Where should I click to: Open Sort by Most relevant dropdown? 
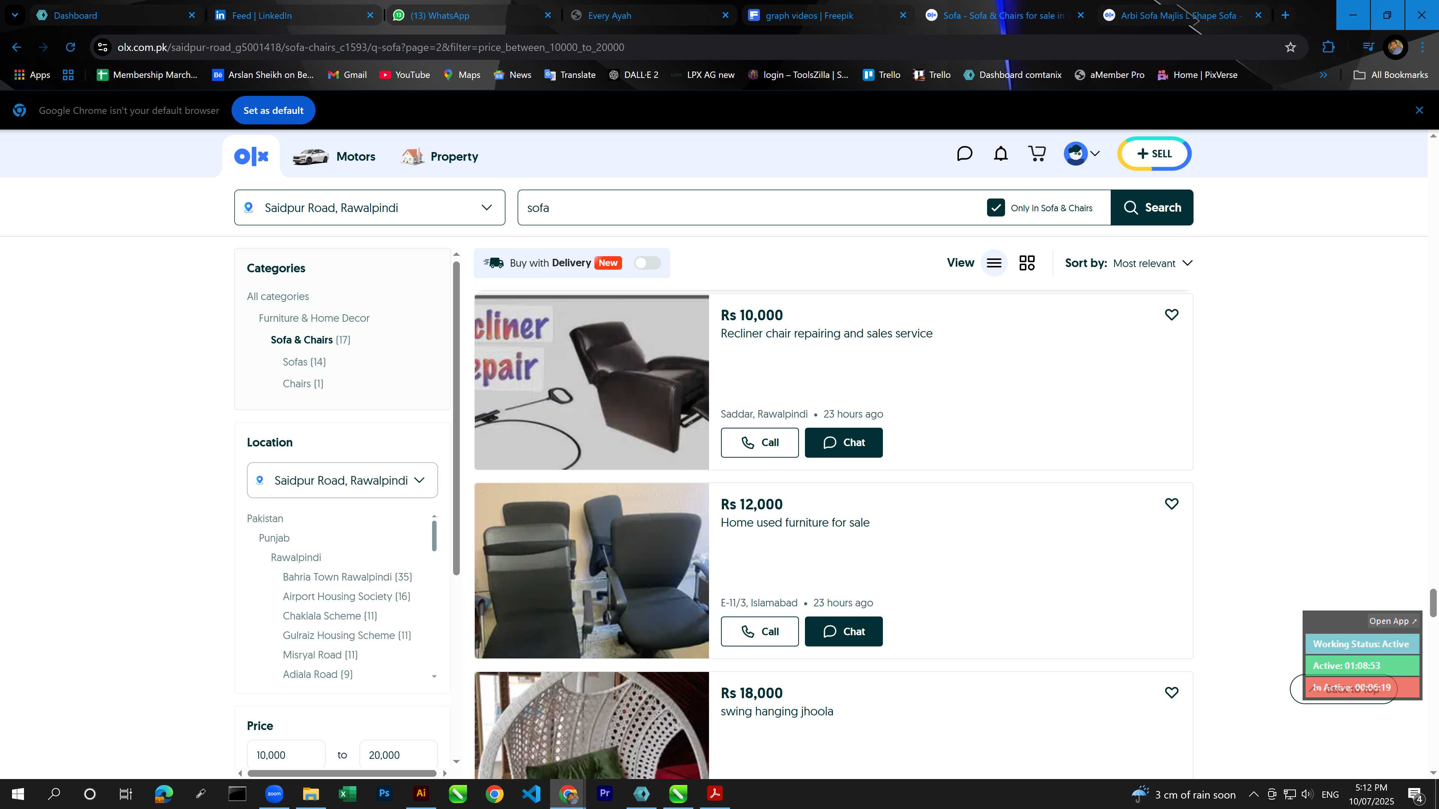(x=1152, y=264)
